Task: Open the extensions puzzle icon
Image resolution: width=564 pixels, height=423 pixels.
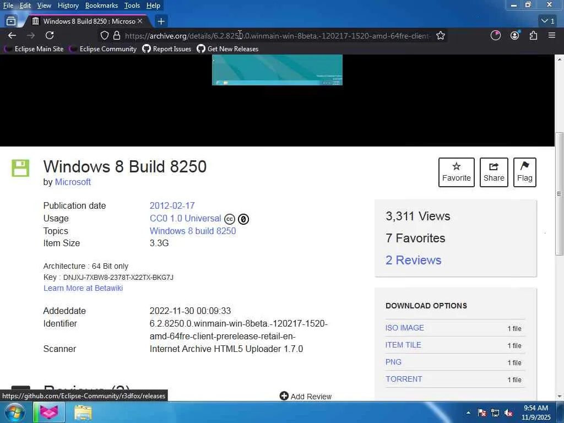Action: click(x=533, y=35)
